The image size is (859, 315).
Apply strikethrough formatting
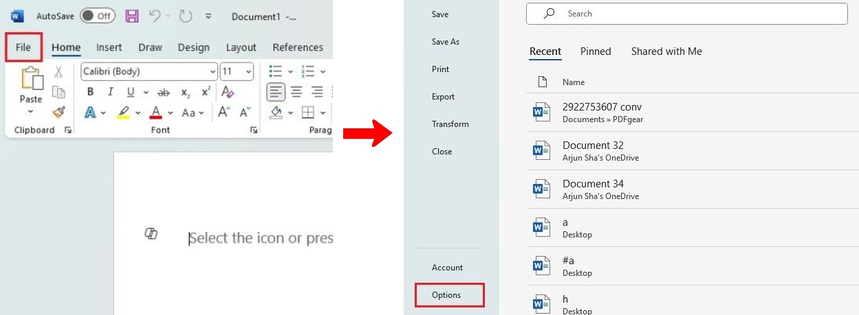point(164,93)
